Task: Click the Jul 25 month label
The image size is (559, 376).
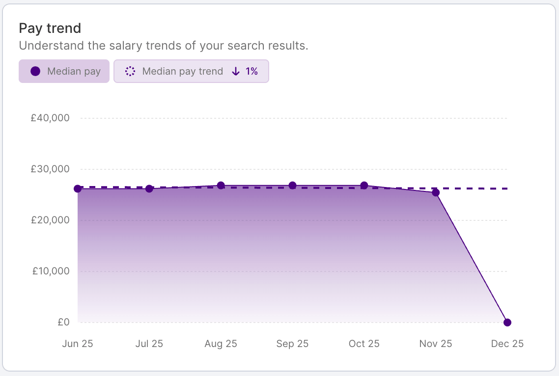Action: (x=149, y=344)
